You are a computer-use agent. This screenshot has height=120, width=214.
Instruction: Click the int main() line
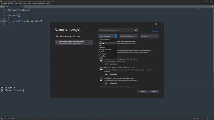pyautogui.click(x=14, y=16)
